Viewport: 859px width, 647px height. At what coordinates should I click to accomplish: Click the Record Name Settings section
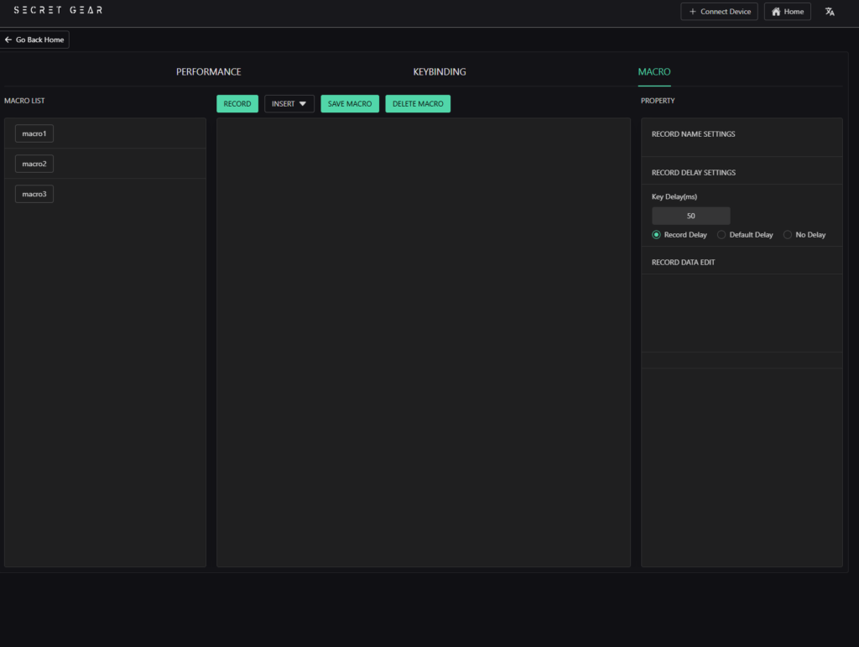tap(693, 134)
